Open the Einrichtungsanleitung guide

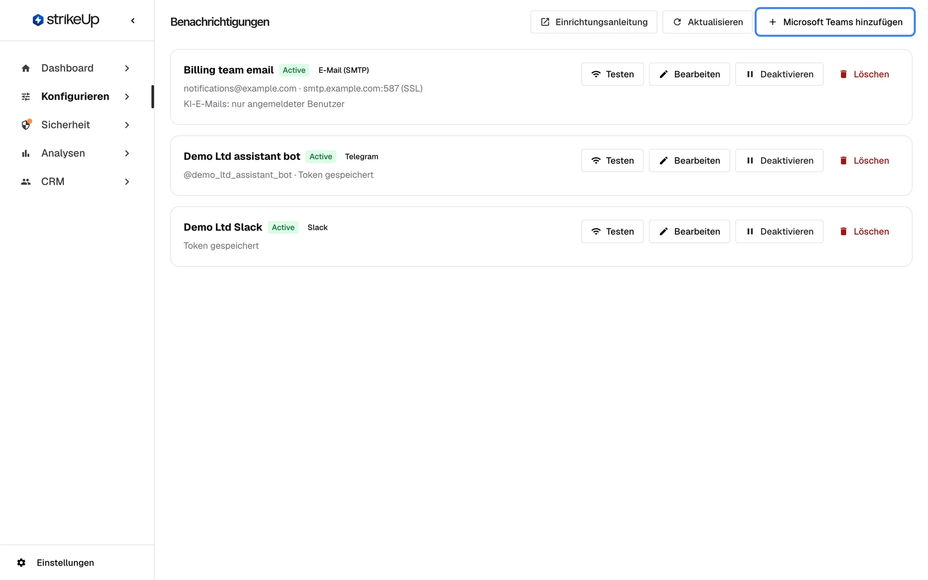pos(593,22)
